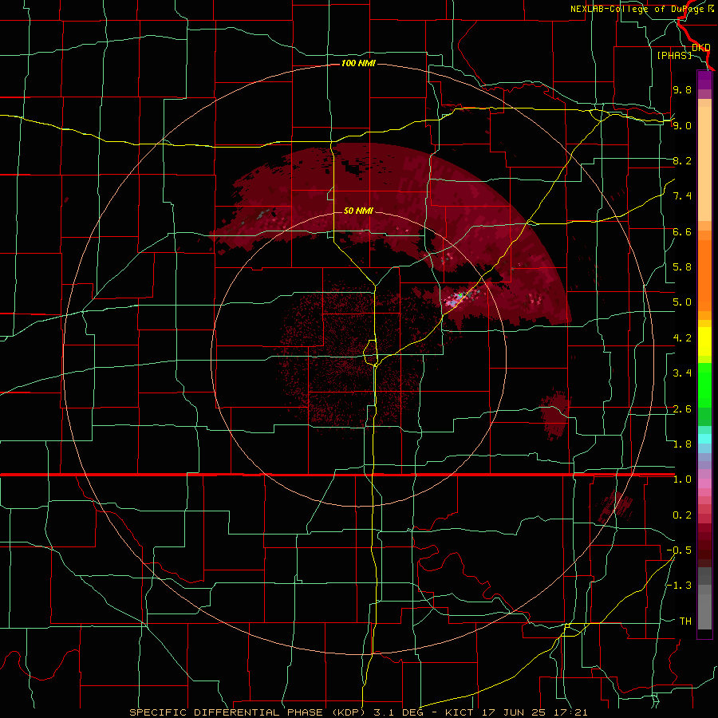The image size is (718, 718).
Task: Click the dark maroon band near -0.5
Action: point(704,550)
